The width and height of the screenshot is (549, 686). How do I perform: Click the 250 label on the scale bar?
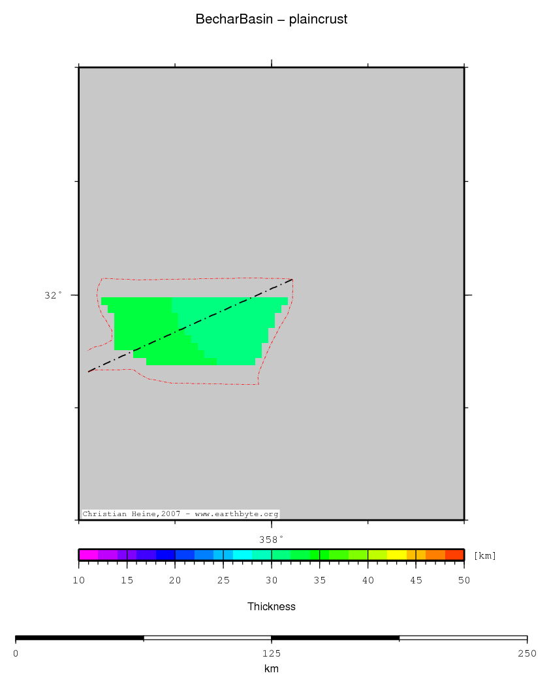click(527, 653)
